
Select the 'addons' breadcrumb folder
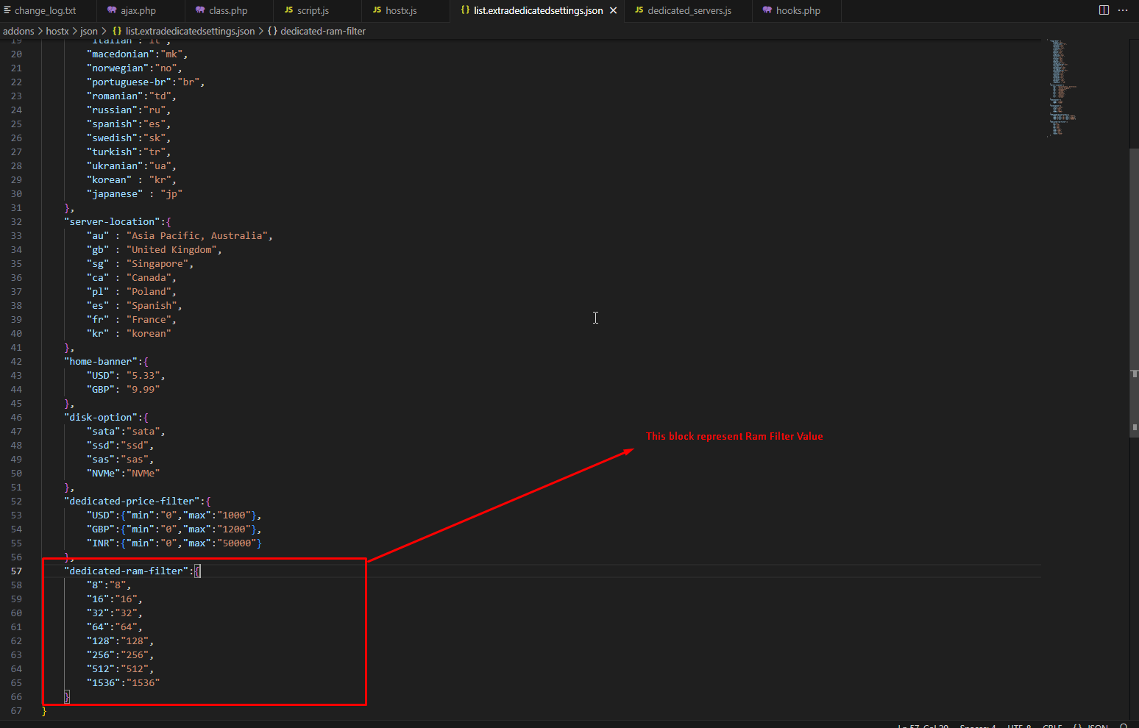[18, 31]
